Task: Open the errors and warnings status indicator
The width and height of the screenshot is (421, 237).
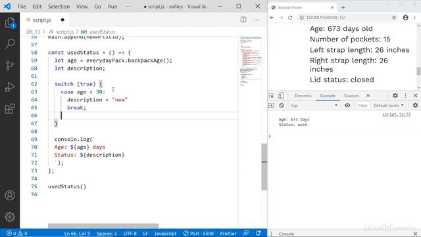Action: click(x=16, y=233)
